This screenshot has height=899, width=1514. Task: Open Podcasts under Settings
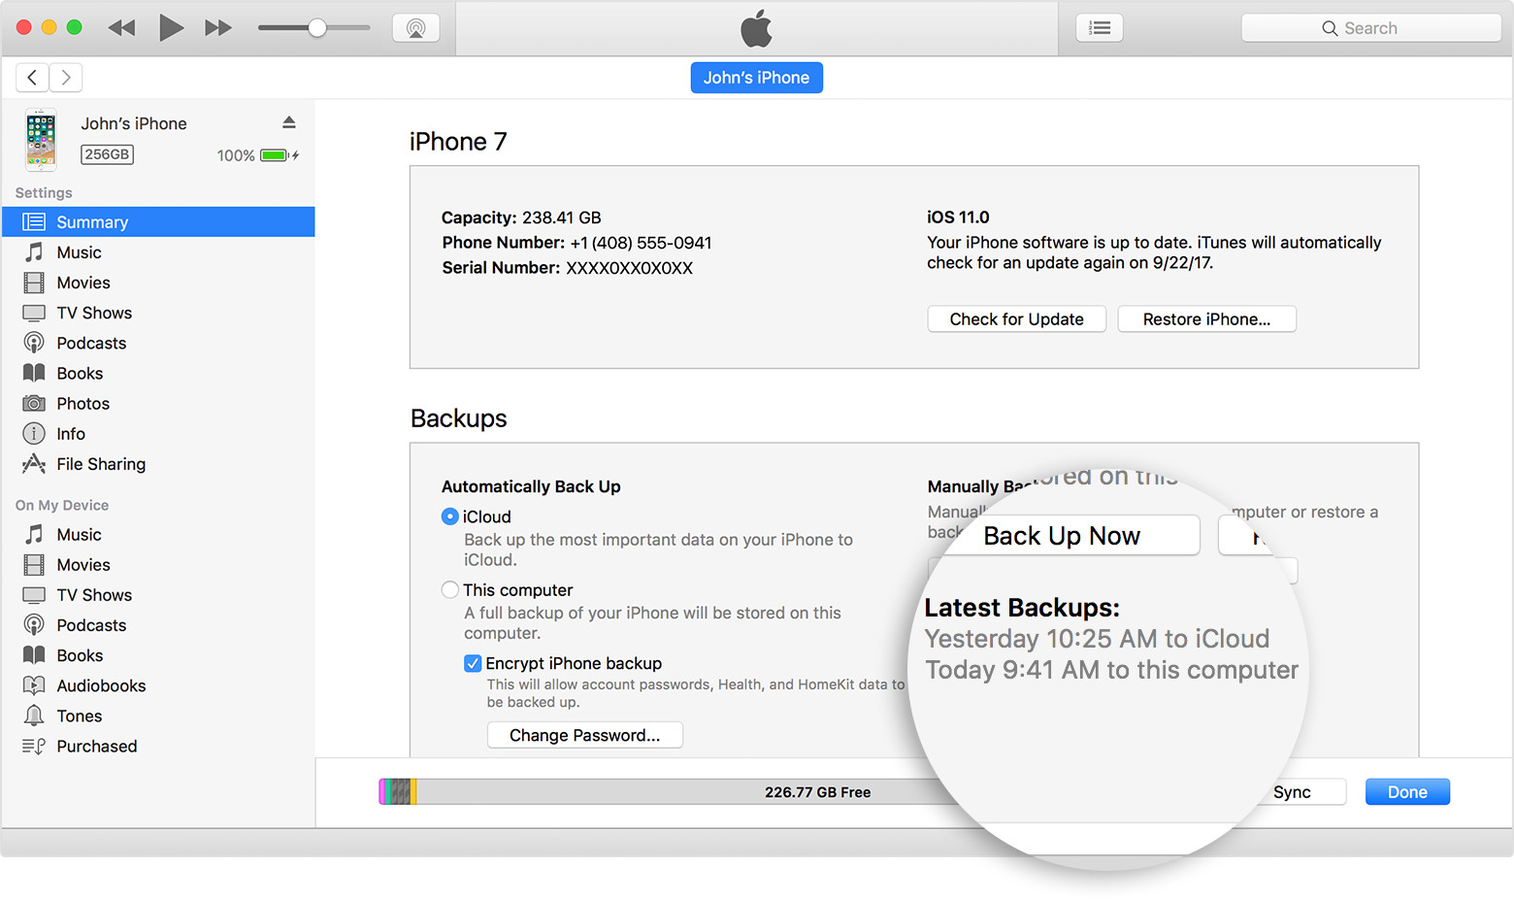[158, 343]
